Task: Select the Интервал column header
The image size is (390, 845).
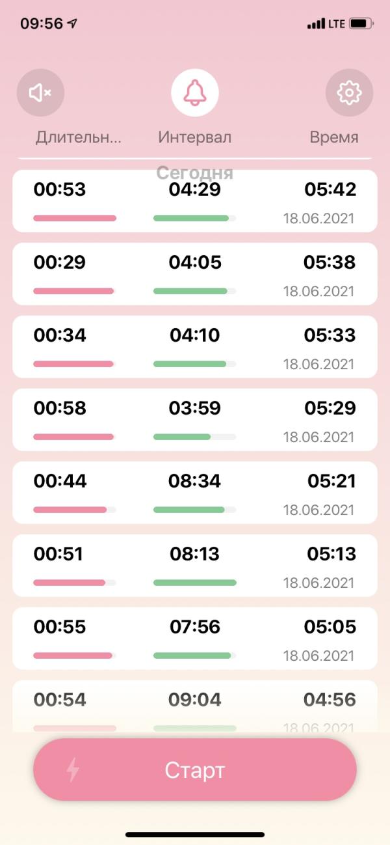Action: pyautogui.click(x=195, y=137)
